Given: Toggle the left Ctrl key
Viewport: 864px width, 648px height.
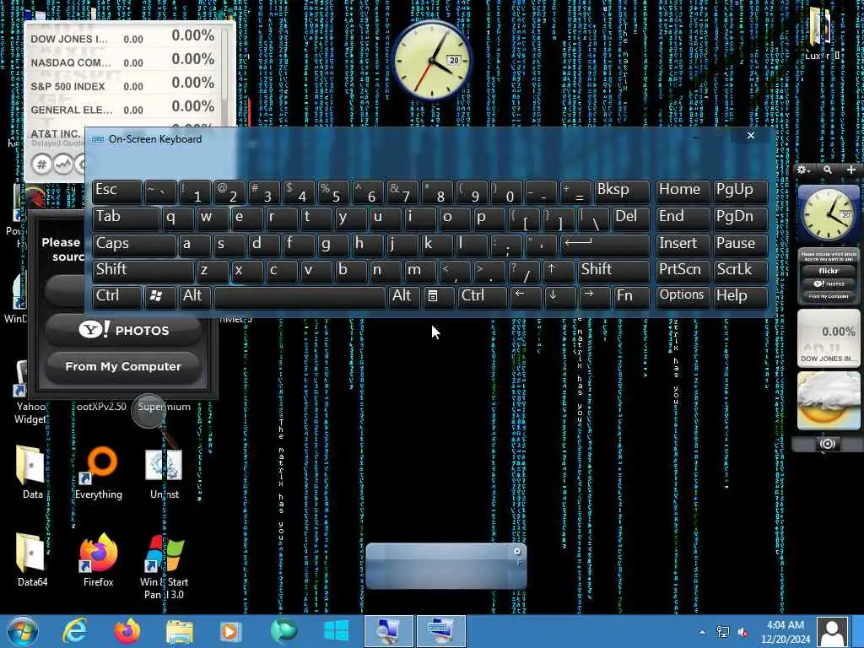Looking at the screenshot, I should point(116,297).
